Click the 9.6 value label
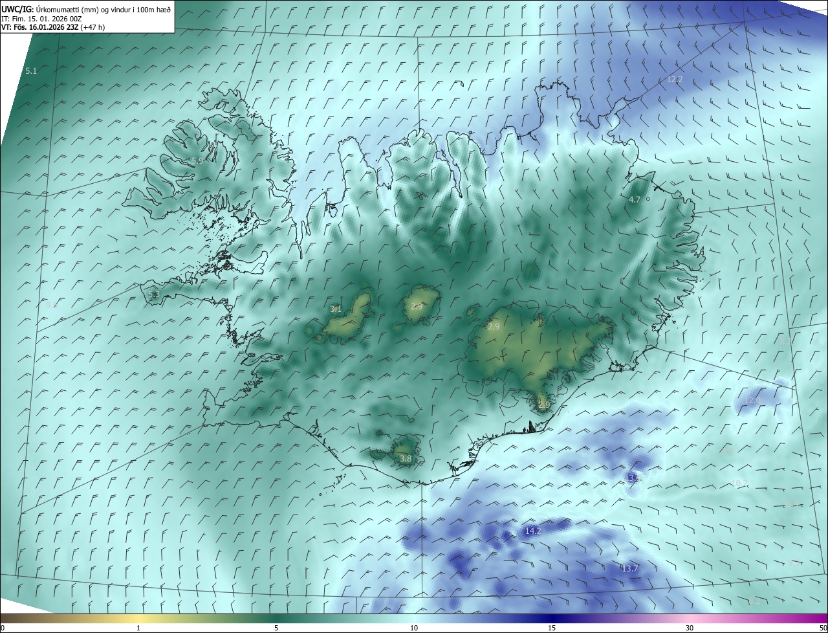The image size is (828, 633). pos(52,304)
